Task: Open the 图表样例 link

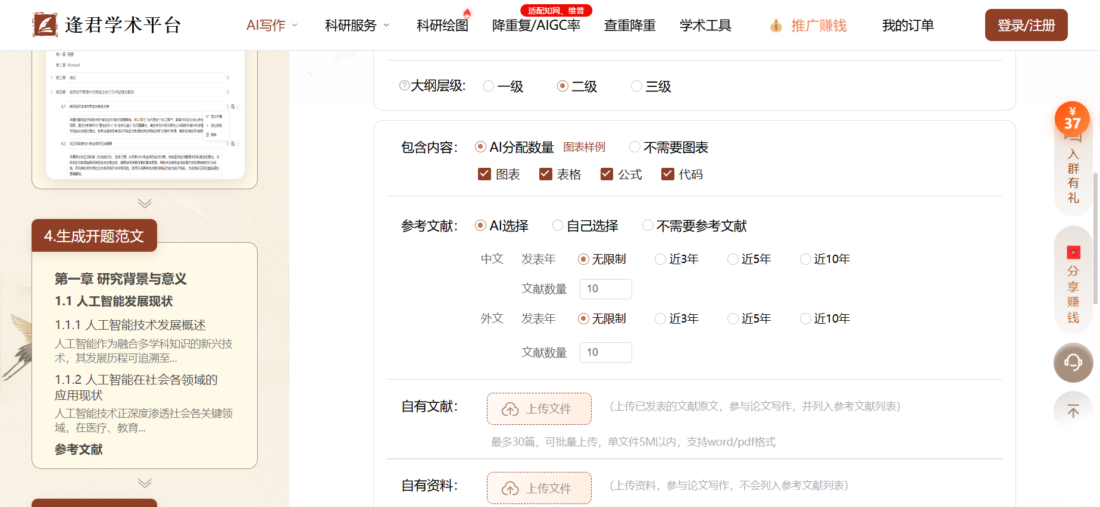Action: (x=585, y=147)
